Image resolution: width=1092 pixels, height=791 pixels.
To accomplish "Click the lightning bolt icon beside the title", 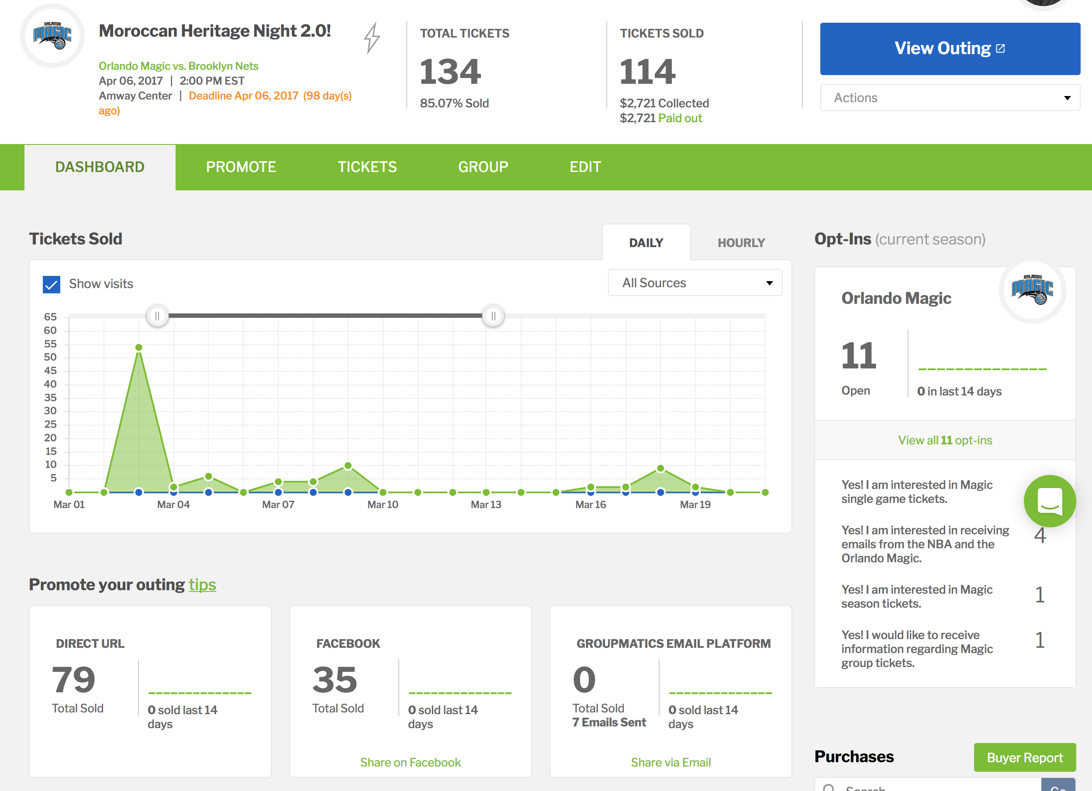I will click(372, 38).
